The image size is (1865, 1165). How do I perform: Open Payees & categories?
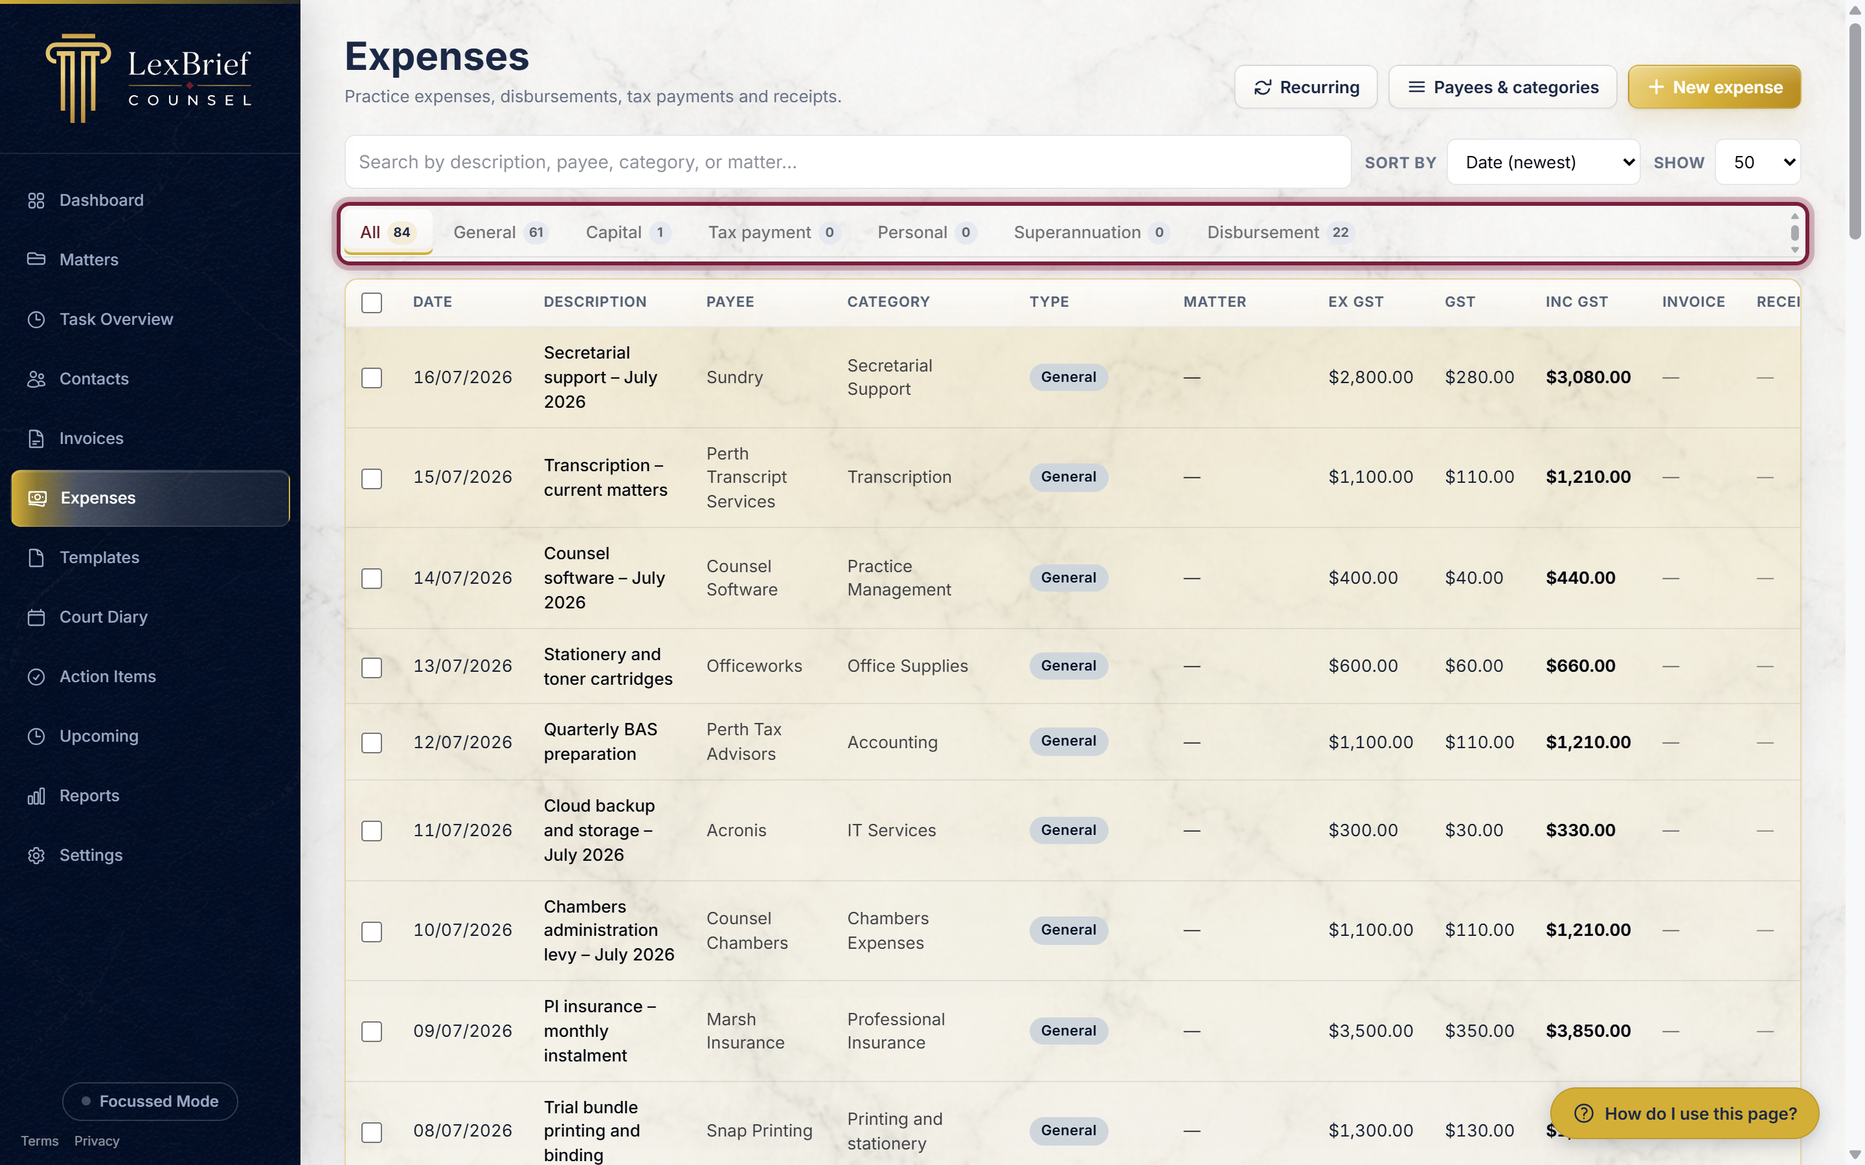1502,87
